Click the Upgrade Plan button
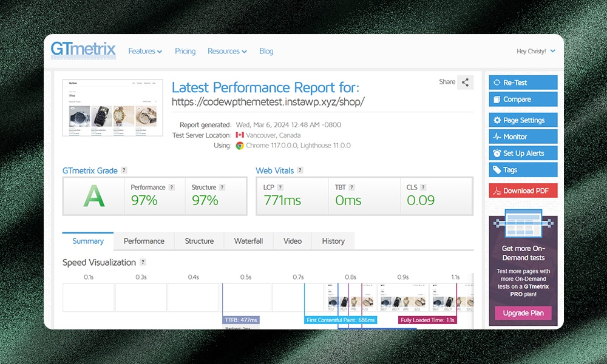 523,313
